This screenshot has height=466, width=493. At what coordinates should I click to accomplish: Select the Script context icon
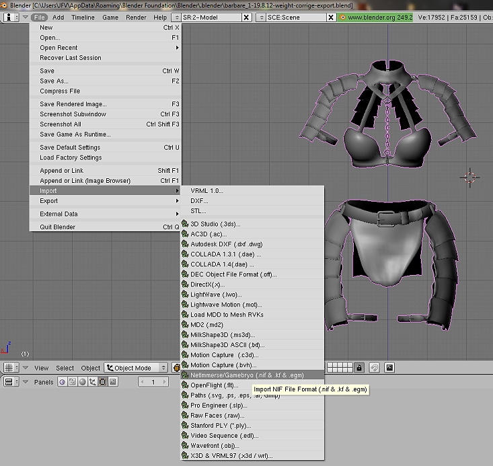pyautogui.click(x=72, y=382)
